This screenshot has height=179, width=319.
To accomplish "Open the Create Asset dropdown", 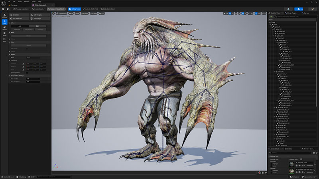I will 38,9.
